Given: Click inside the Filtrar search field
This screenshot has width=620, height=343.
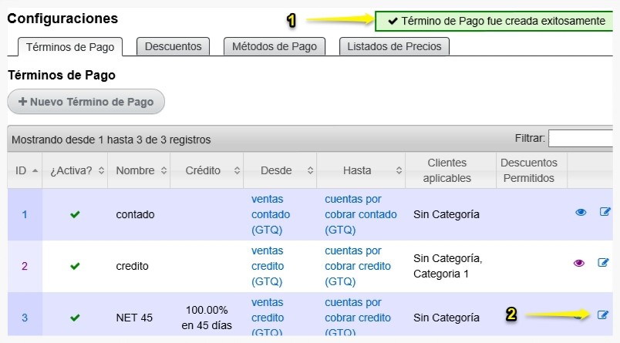Looking at the screenshot, I should [x=581, y=139].
